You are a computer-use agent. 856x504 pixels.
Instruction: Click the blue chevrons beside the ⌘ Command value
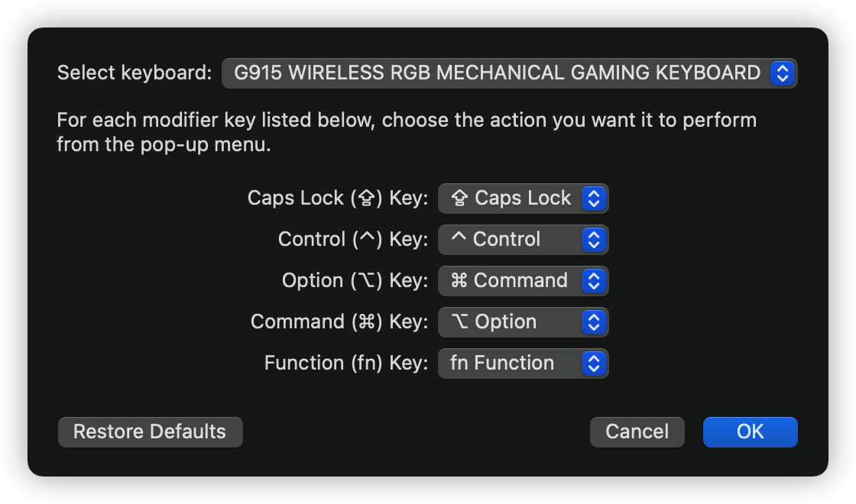coord(594,281)
